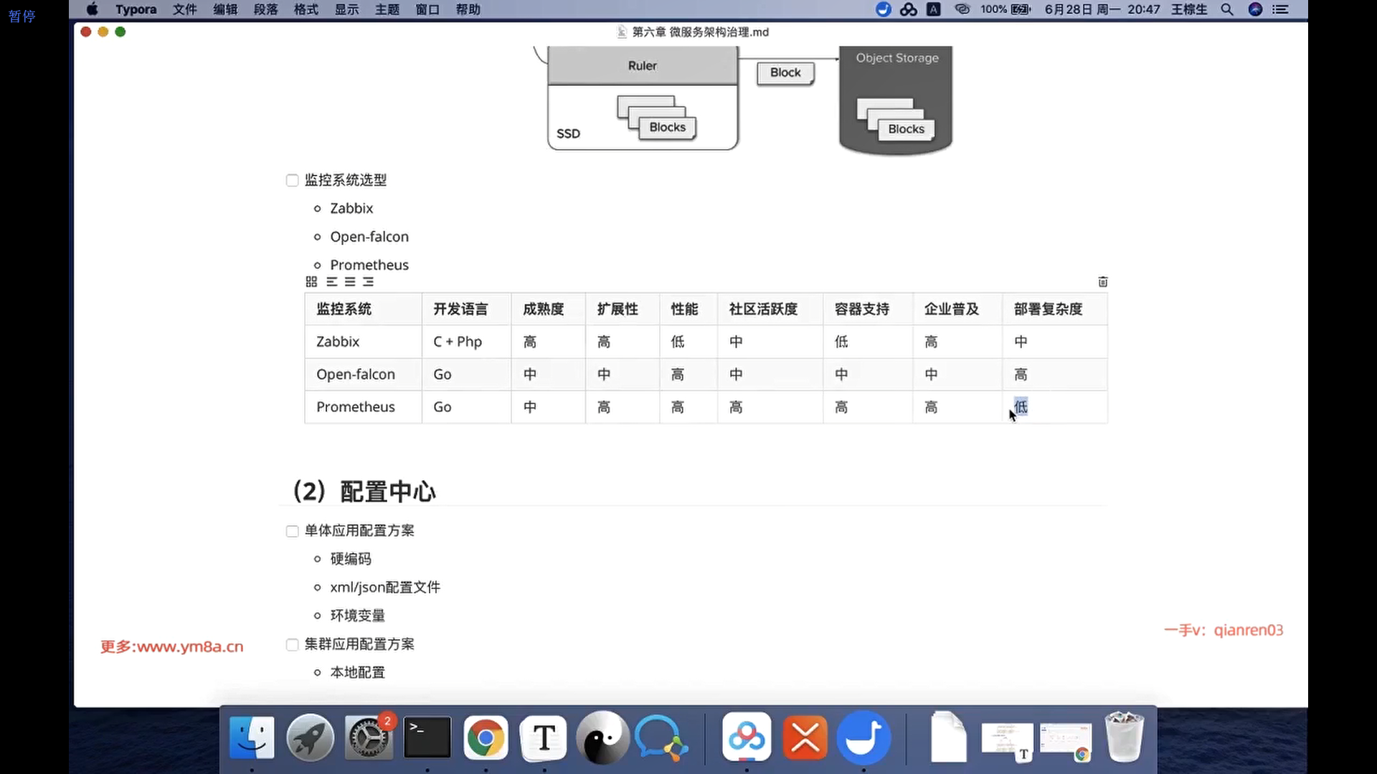Open the Notification Center list icon
This screenshot has width=1377, height=774.
tap(1281, 9)
